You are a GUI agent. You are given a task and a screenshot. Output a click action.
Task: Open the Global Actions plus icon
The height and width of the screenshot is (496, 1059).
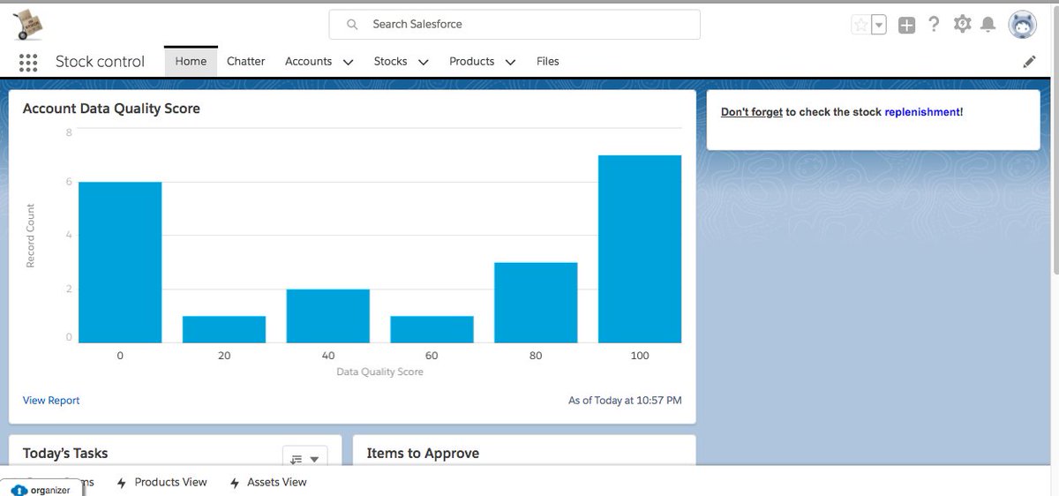tap(906, 25)
